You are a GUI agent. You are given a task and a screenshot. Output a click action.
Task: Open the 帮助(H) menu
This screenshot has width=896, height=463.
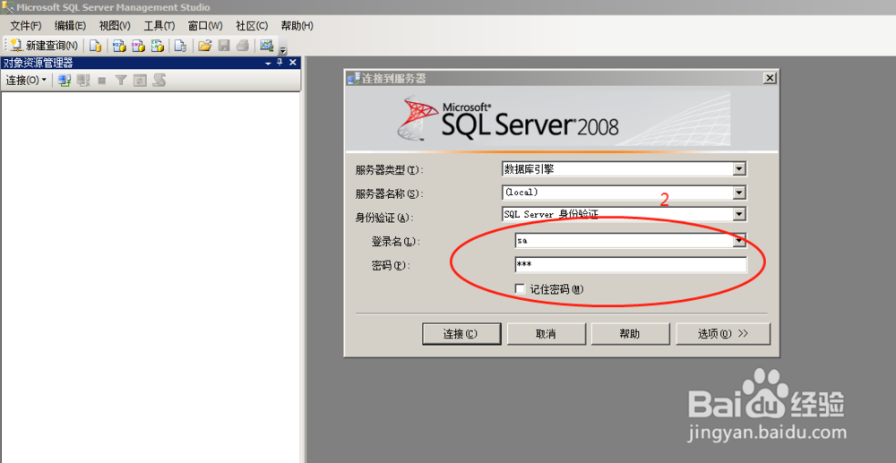click(297, 26)
